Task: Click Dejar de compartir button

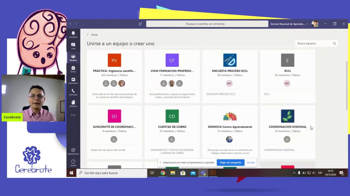Action: [x=231, y=163]
